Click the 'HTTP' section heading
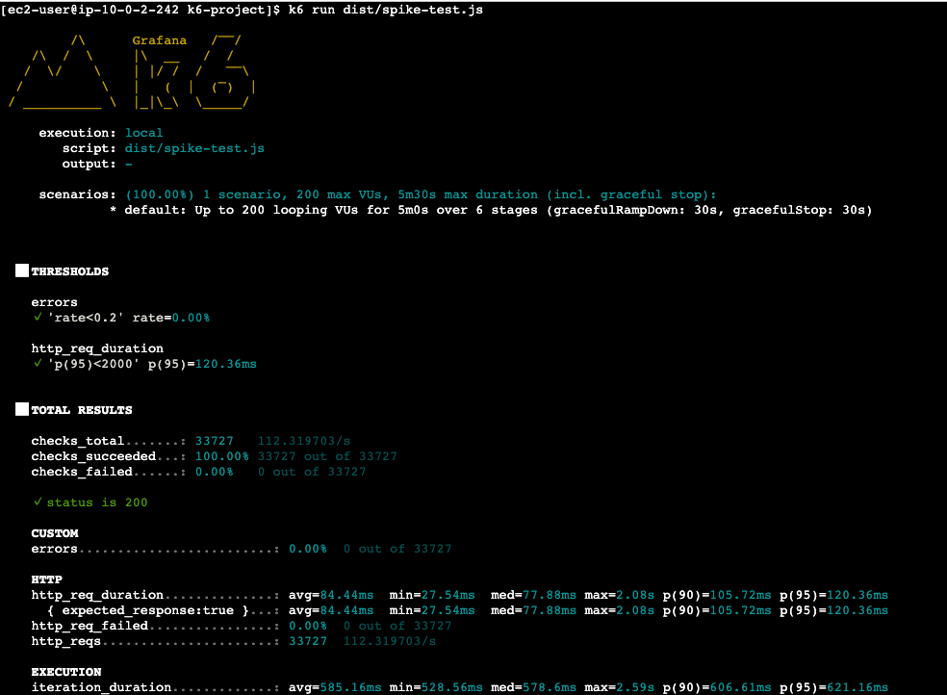Screen dimensions: 947x695 (46, 579)
